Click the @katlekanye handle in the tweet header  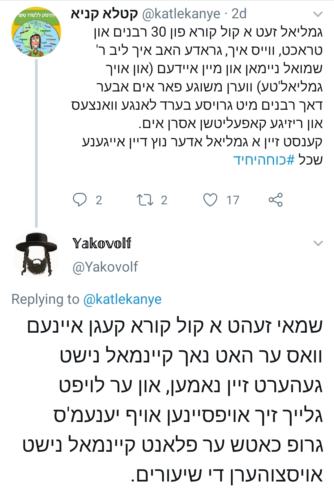181,14
